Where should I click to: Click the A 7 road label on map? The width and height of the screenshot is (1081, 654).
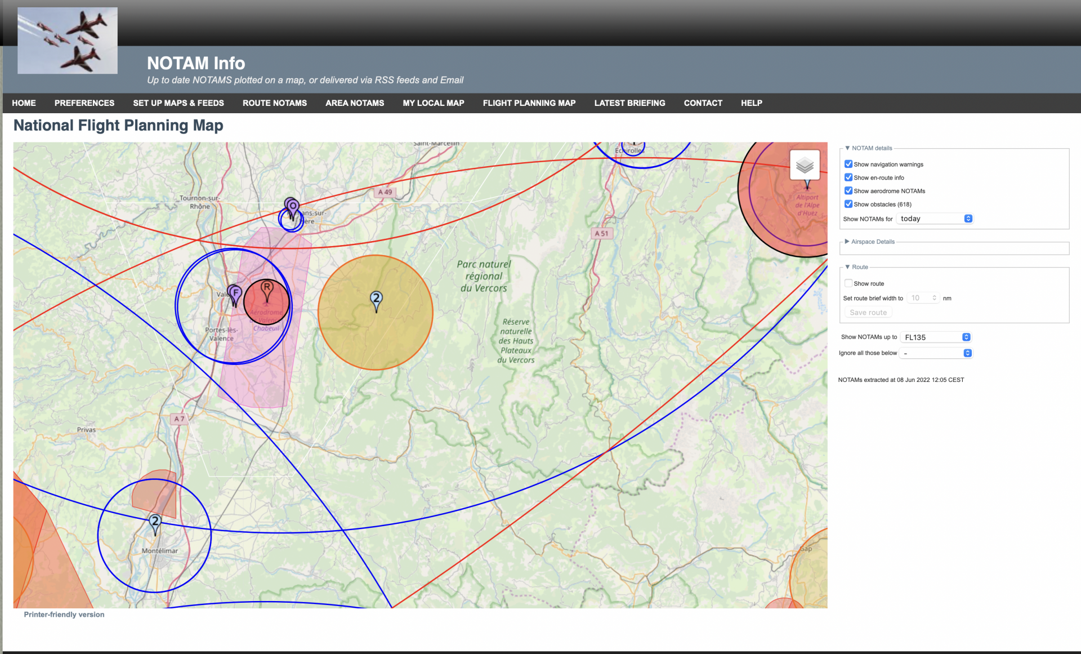point(178,419)
